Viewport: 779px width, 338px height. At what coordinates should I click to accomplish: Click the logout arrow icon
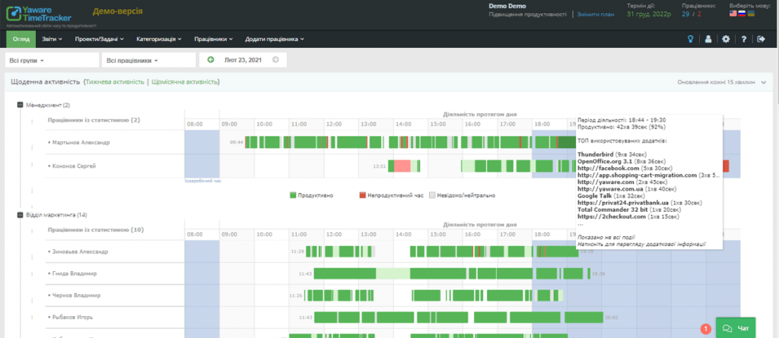tap(761, 39)
